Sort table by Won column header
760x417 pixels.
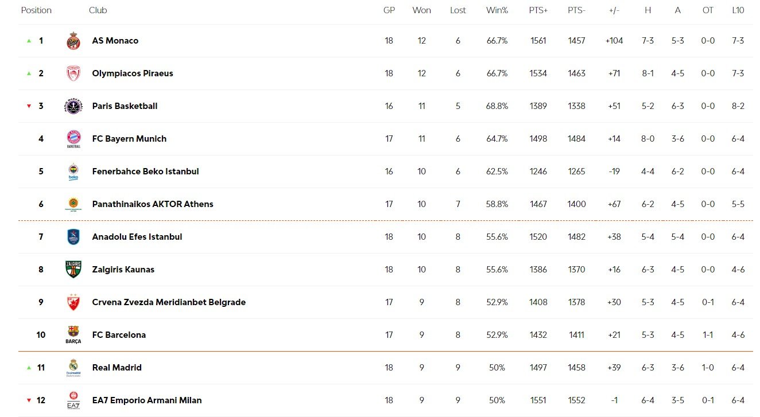click(421, 10)
